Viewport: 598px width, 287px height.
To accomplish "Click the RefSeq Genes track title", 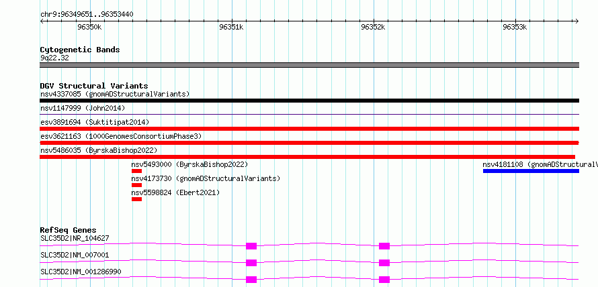I will point(69,230).
